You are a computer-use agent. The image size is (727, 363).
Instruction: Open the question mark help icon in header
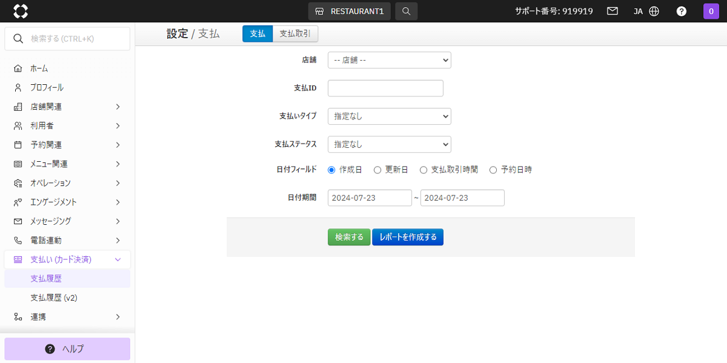(x=682, y=11)
